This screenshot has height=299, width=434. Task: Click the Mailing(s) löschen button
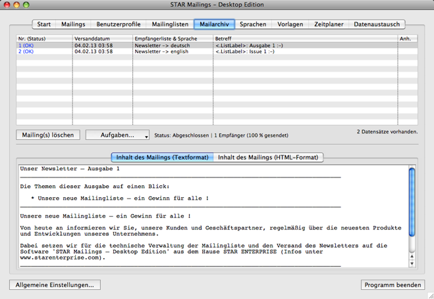coord(48,135)
